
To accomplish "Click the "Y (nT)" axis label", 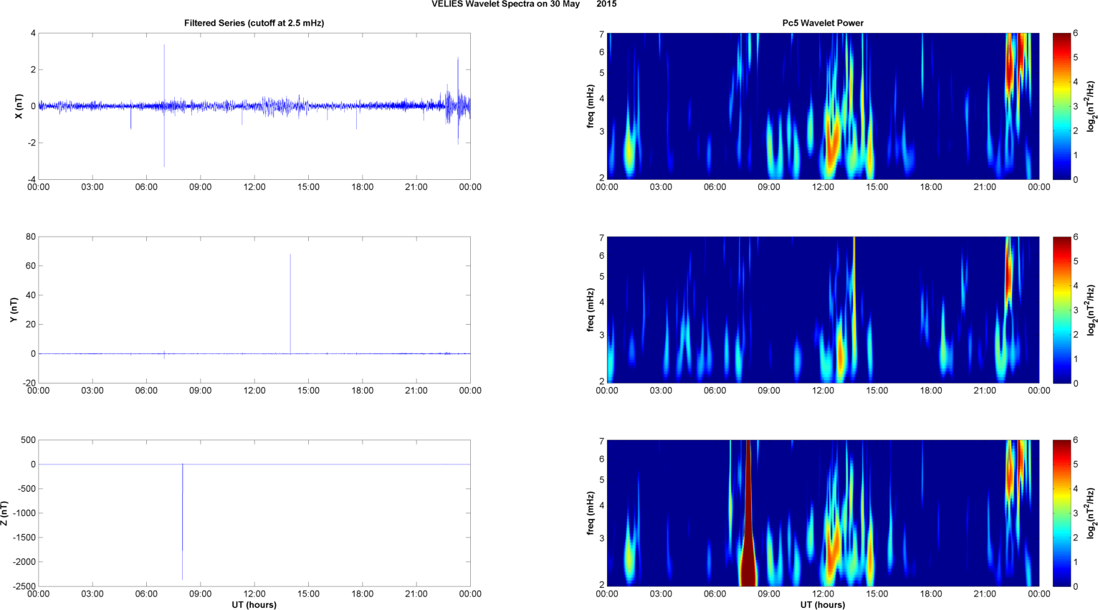I will pyautogui.click(x=14, y=310).
